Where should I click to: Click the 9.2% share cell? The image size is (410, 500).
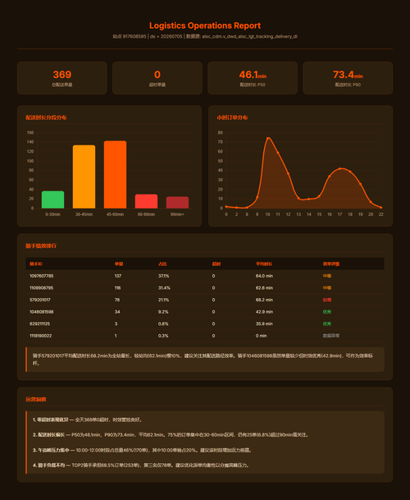click(163, 312)
